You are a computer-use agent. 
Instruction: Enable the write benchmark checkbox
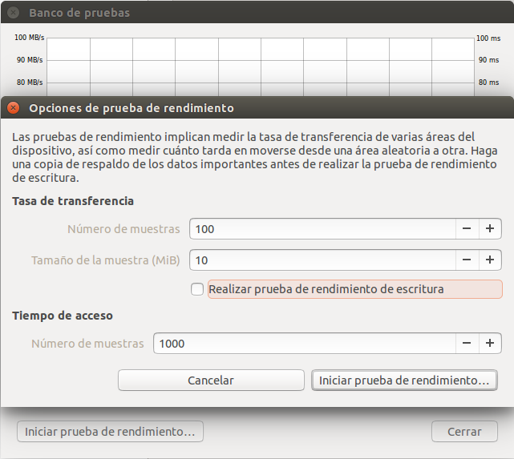coord(197,289)
